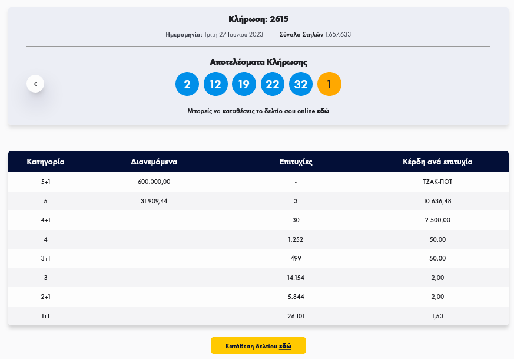
Task: Click the 14.154 successes cell
Action: tap(296, 278)
